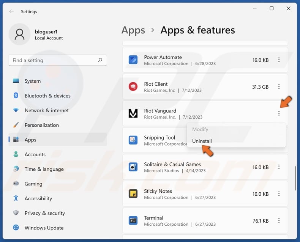Select the greyed Modify menu entry
The width and height of the screenshot is (300, 242).
coord(200,129)
